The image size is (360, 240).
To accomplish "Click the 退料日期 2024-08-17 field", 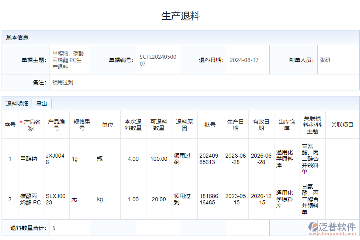I will (244, 60).
